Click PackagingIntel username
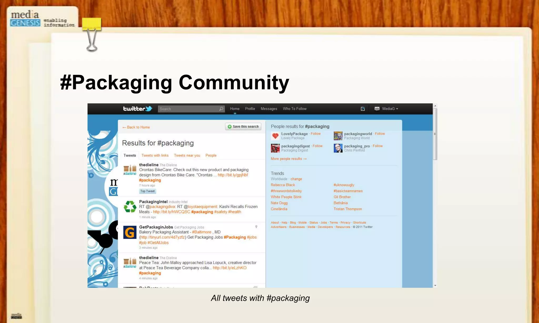The width and height of the screenshot is (539, 323). click(x=153, y=202)
